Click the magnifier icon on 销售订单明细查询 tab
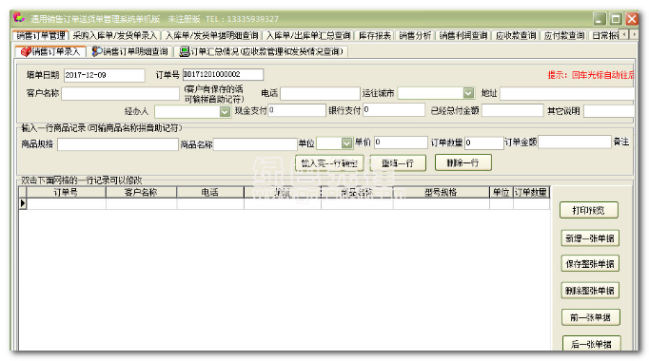The height and width of the screenshot is (361, 649). 96,51
